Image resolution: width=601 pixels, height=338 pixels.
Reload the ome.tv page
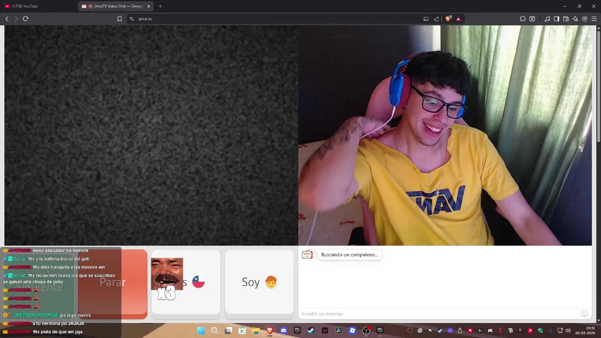25,19
